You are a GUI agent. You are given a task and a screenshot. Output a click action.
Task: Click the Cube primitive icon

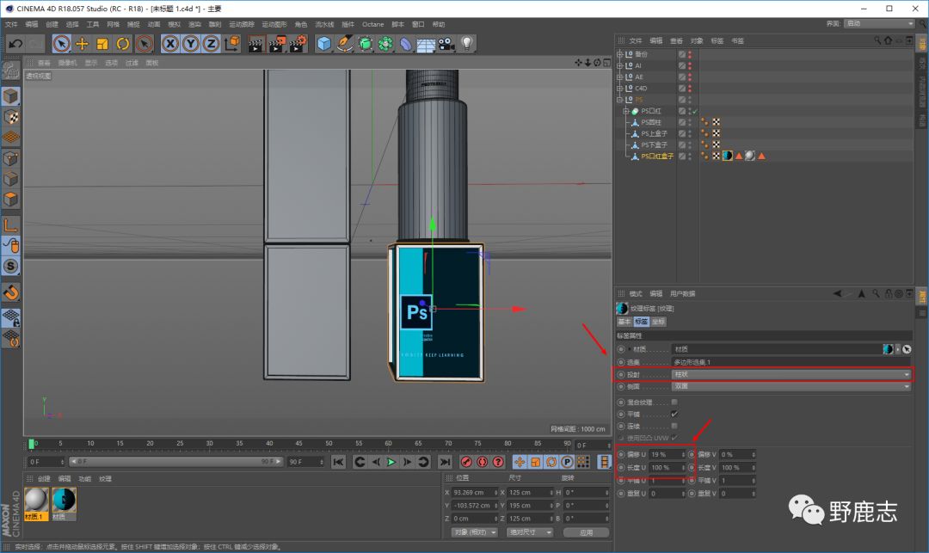click(x=323, y=44)
